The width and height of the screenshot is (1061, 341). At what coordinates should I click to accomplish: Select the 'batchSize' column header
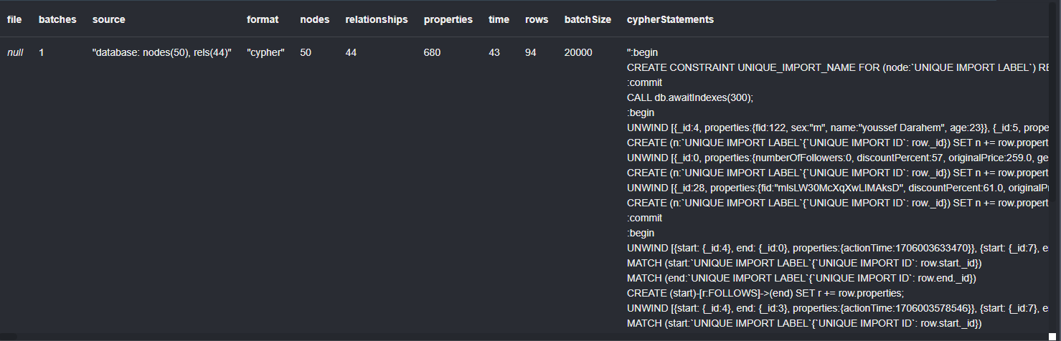click(588, 20)
